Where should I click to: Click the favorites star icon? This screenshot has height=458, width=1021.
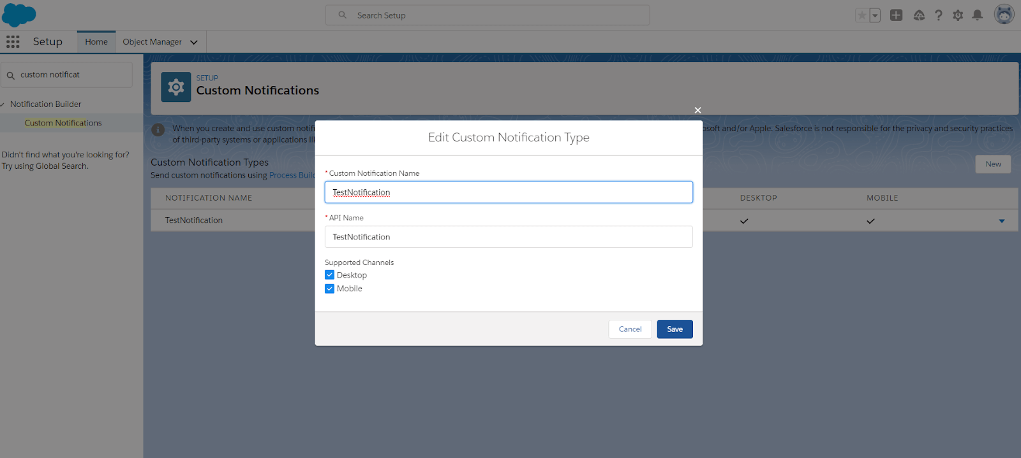point(862,15)
